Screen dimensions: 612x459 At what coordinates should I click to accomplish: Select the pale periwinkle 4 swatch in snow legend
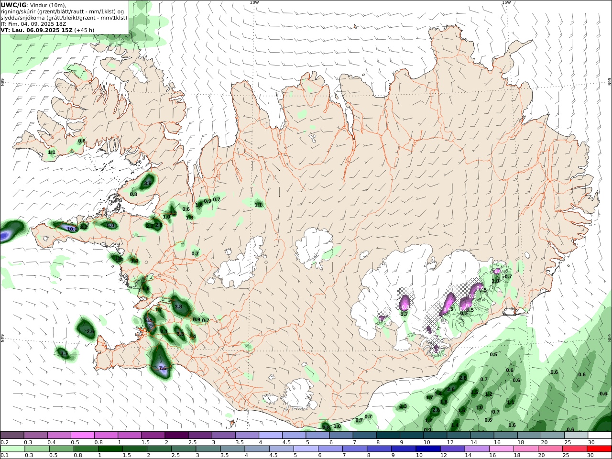[271, 436]
